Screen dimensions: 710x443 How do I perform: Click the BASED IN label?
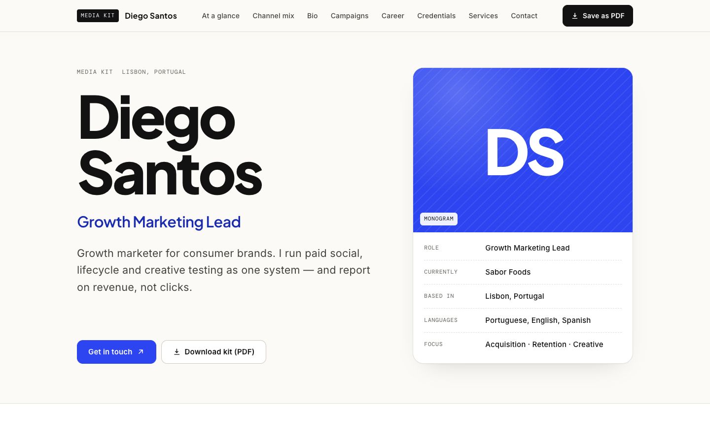[x=439, y=296]
